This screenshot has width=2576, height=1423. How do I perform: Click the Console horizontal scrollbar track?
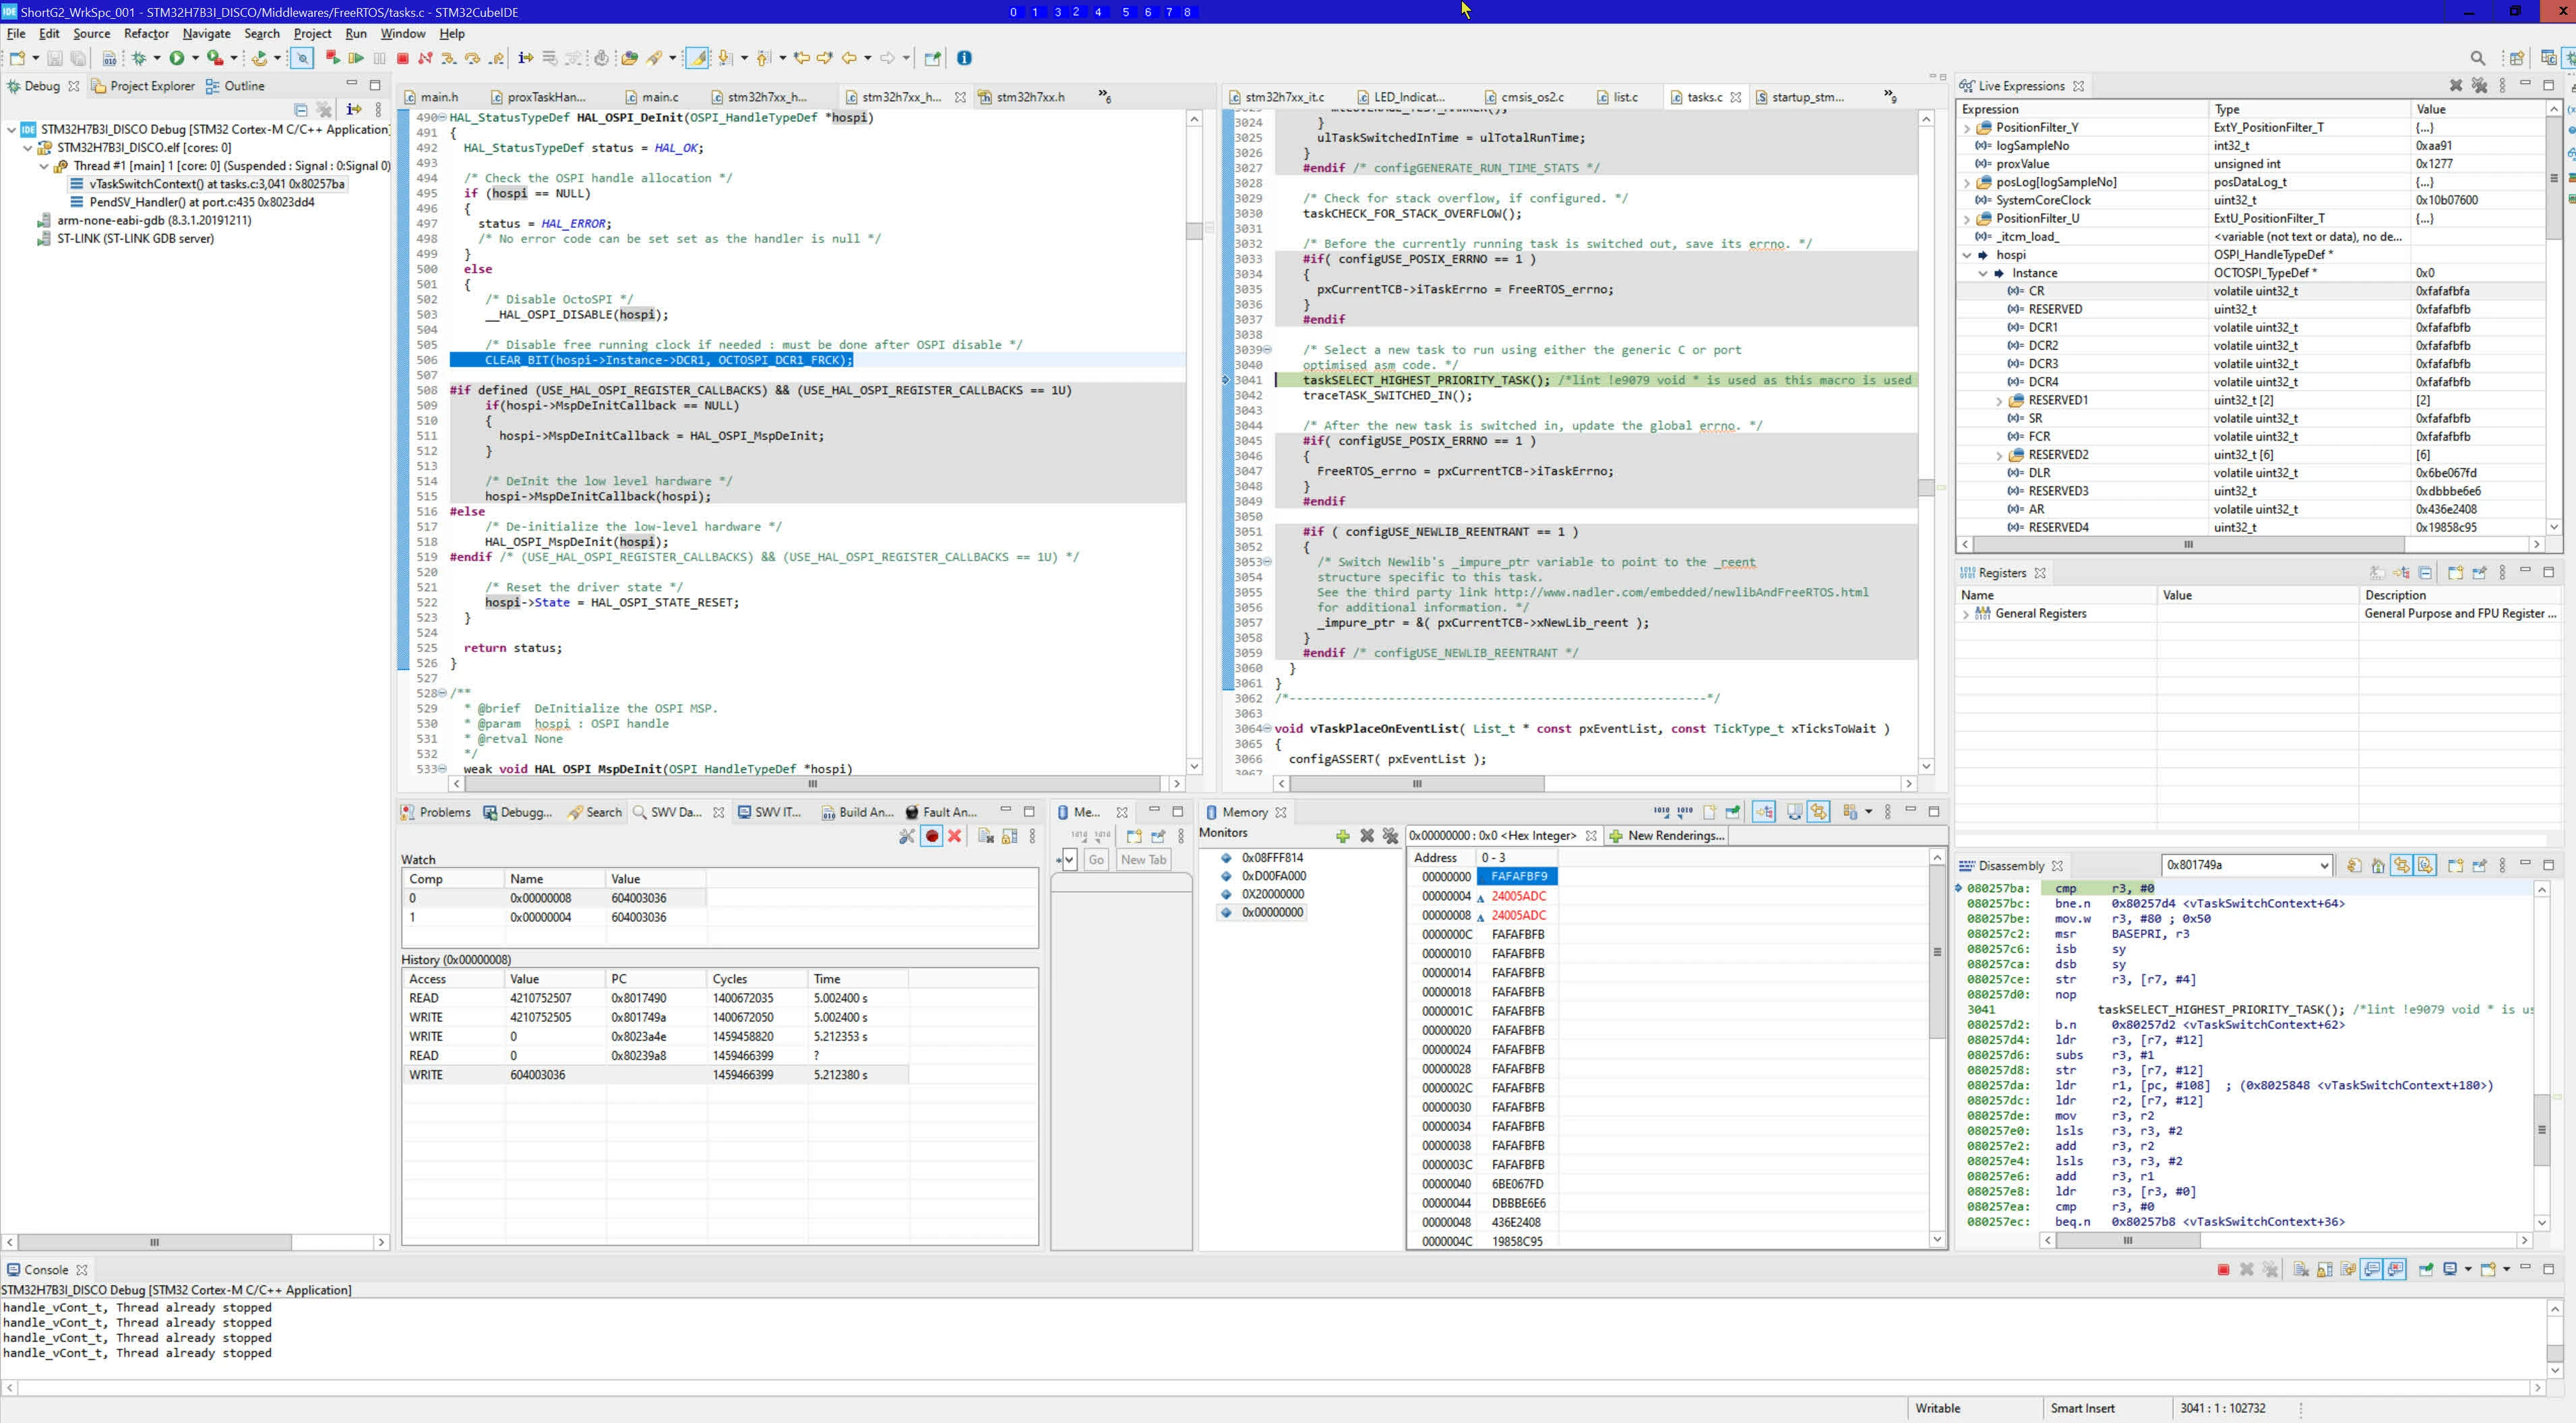1270,1388
